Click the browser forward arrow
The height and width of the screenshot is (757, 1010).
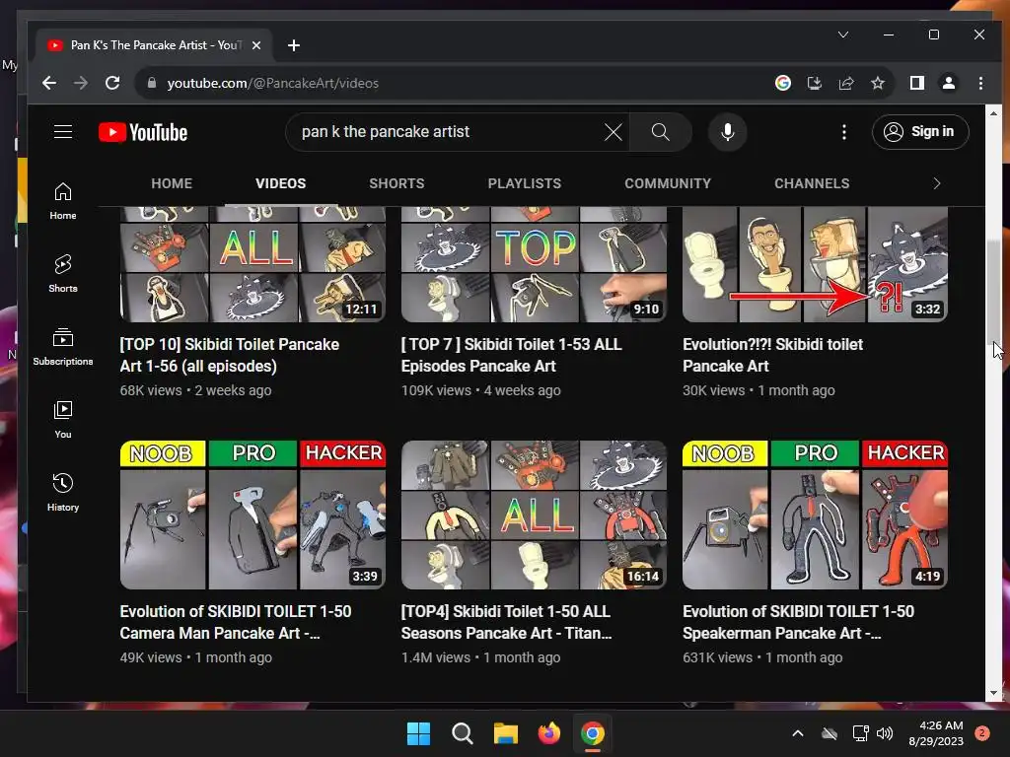click(81, 83)
